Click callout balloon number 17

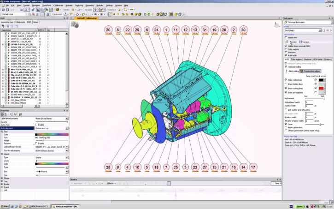[253, 166]
